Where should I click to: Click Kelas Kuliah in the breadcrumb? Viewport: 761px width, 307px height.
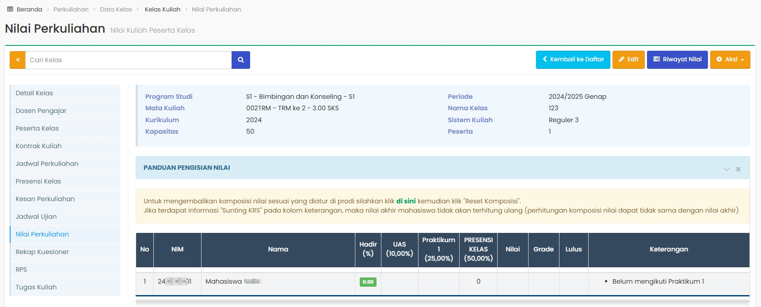point(163,9)
